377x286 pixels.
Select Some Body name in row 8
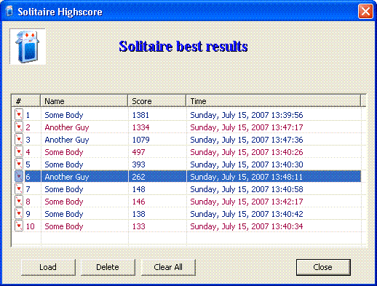pyautogui.click(x=64, y=202)
